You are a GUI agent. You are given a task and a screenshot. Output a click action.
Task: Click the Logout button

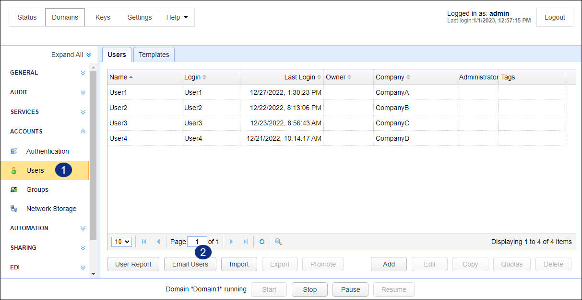[x=555, y=17]
